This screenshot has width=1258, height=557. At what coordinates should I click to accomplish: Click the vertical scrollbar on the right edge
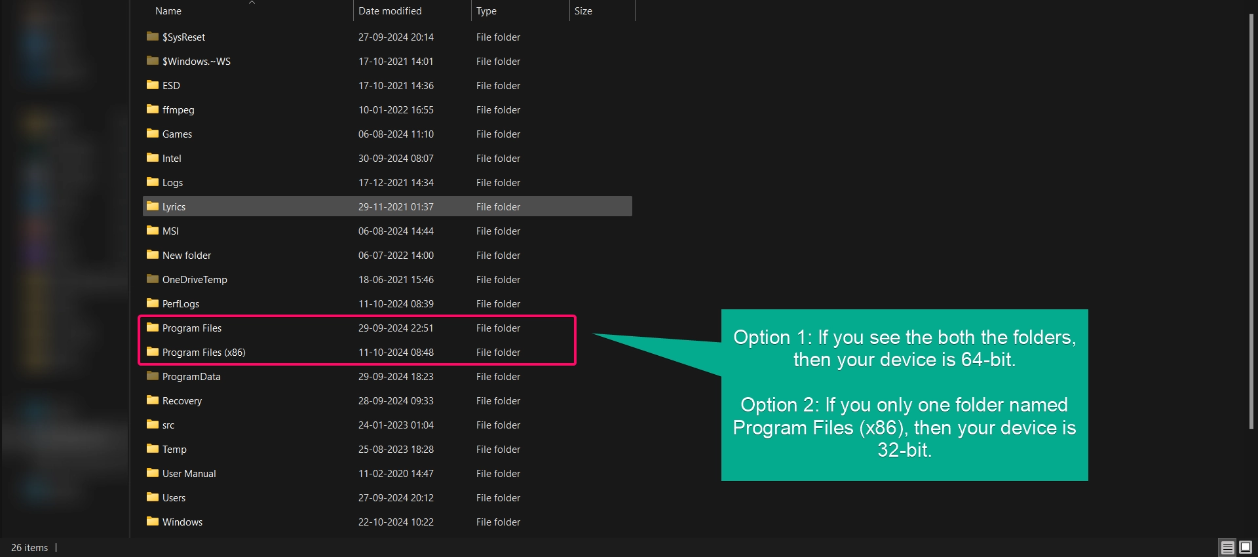1251,221
